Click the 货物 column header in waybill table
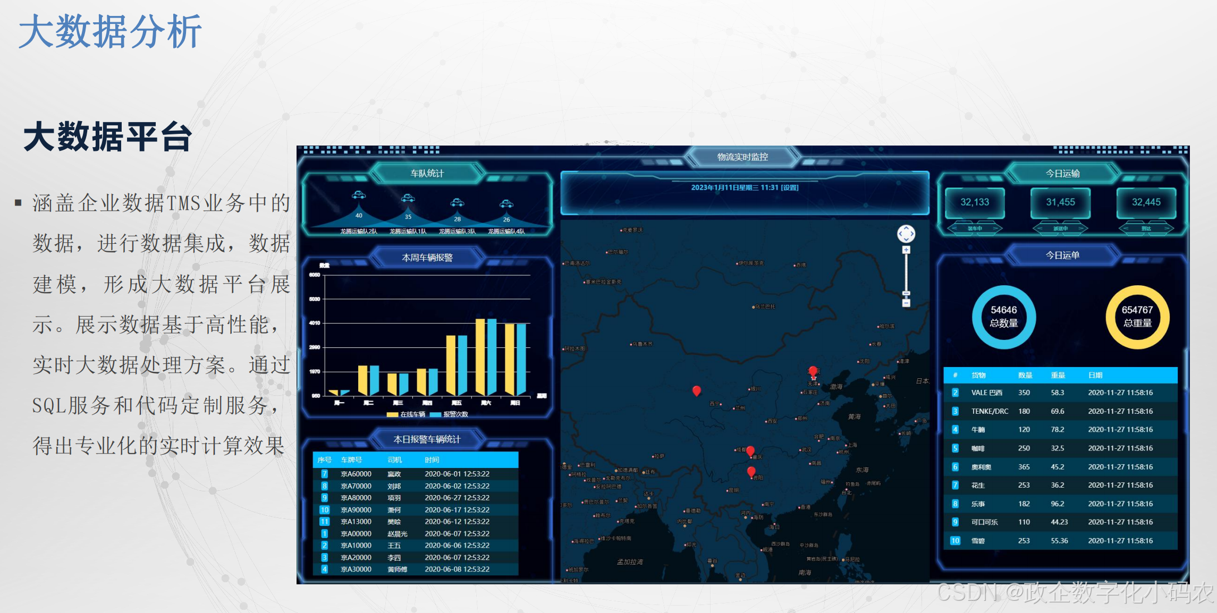The height and width of the screenshot is (613, 1217). (x=978, y=375)
